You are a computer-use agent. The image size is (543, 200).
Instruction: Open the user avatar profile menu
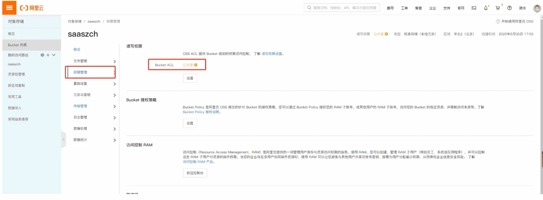point(537,8)
